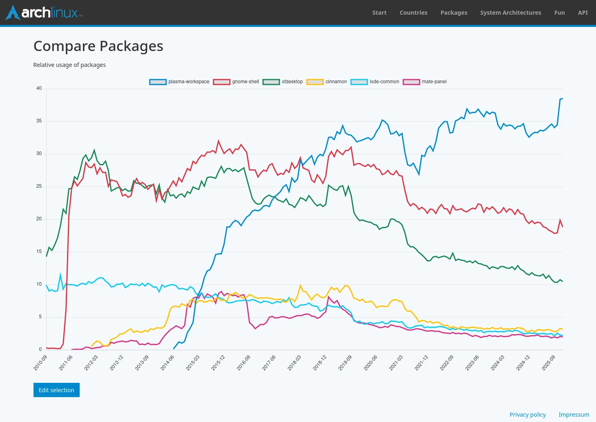The width and height of the screenshot is (596, 422).
Task: Toggle cinnamon yellow legend swatch
Action: pyautogui.click(x=315, y=82)
